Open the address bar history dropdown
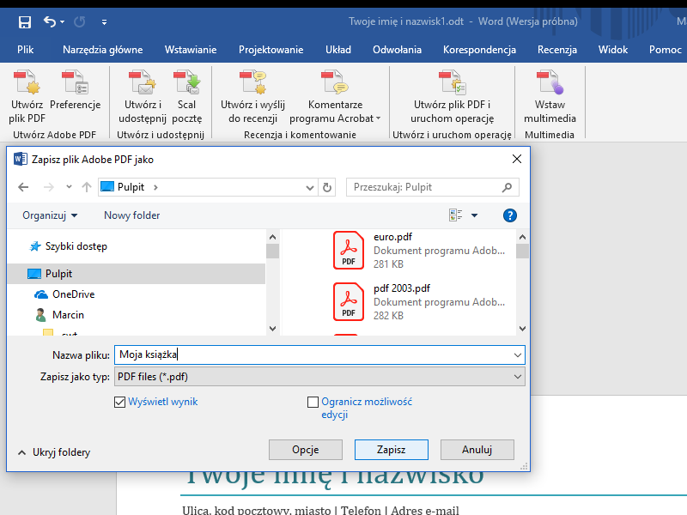 click(x=310, y=188)
